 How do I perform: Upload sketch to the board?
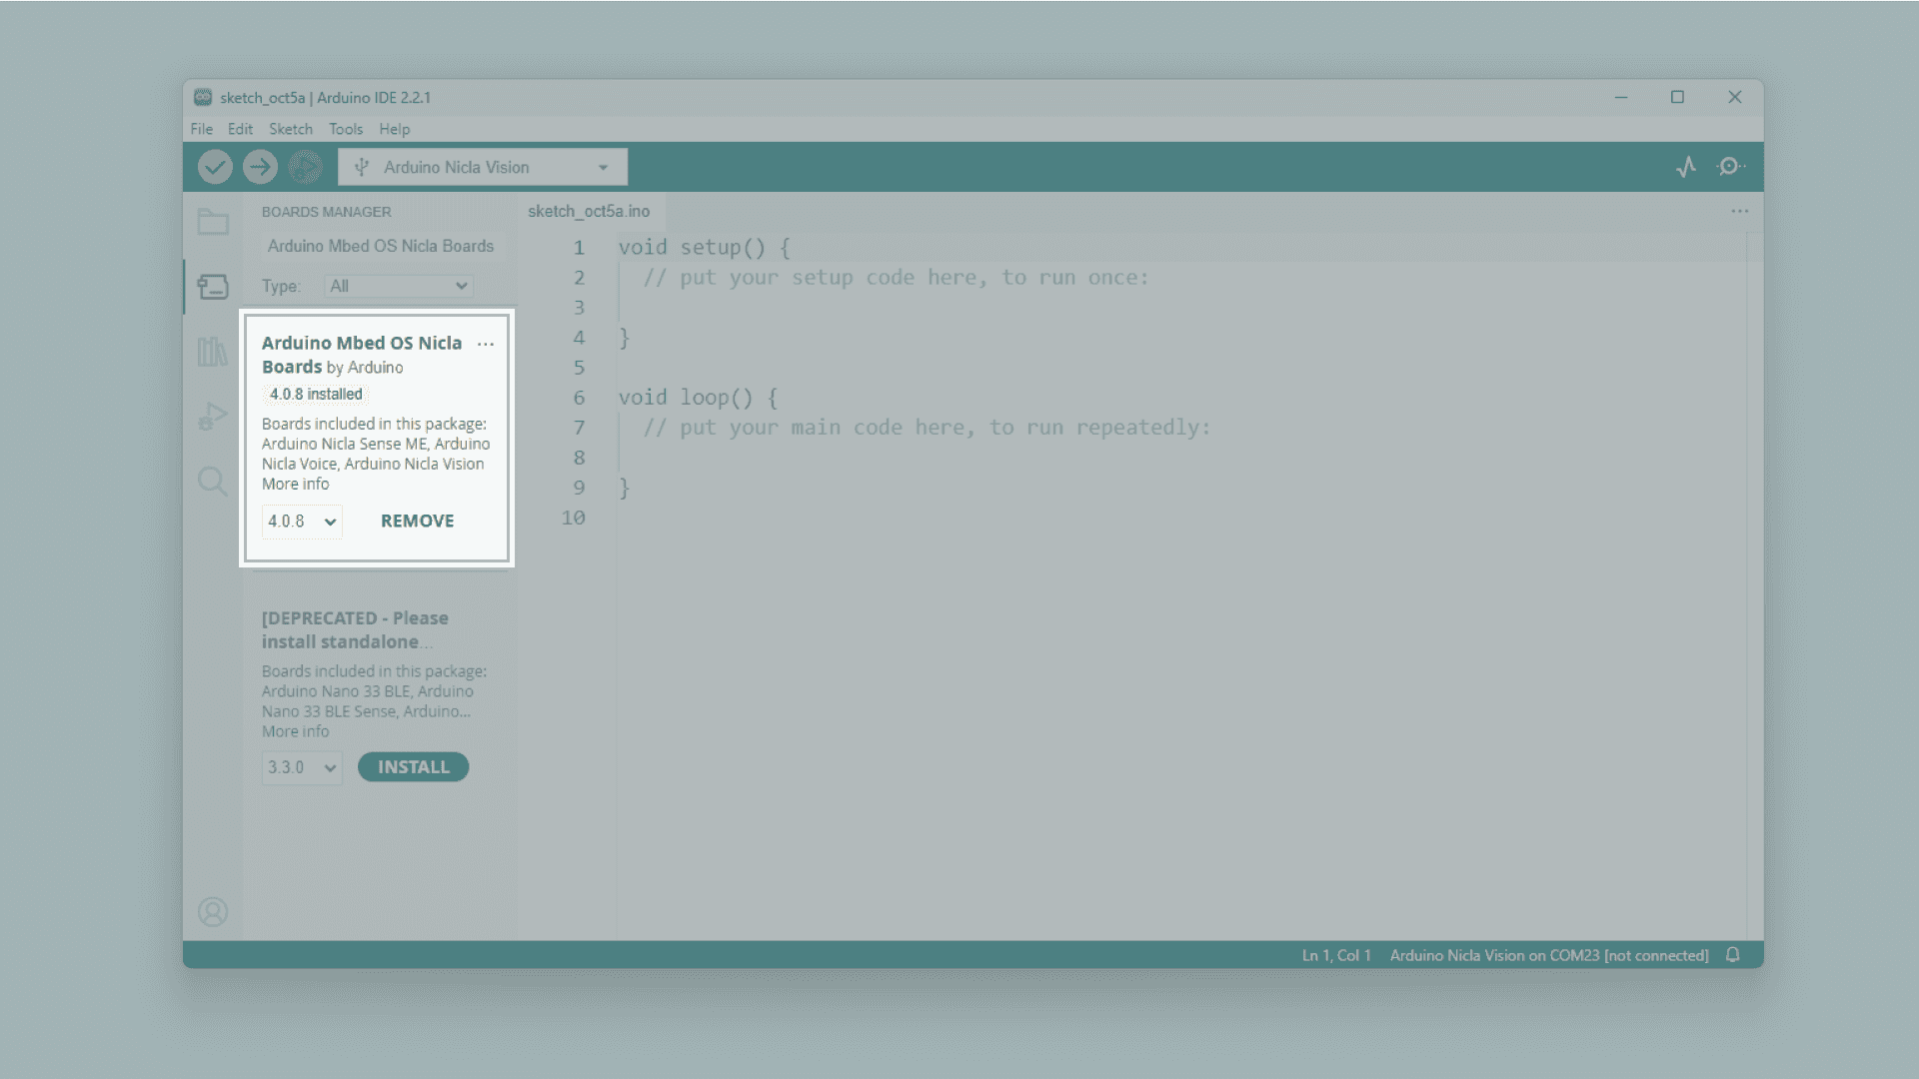(x=259, y=167)
